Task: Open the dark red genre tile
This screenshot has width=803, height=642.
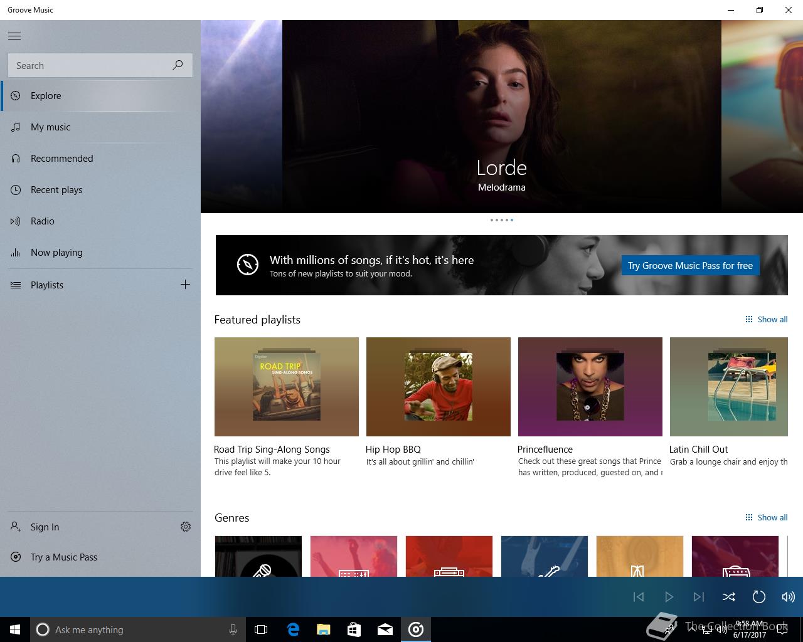Action: [735, 556]
